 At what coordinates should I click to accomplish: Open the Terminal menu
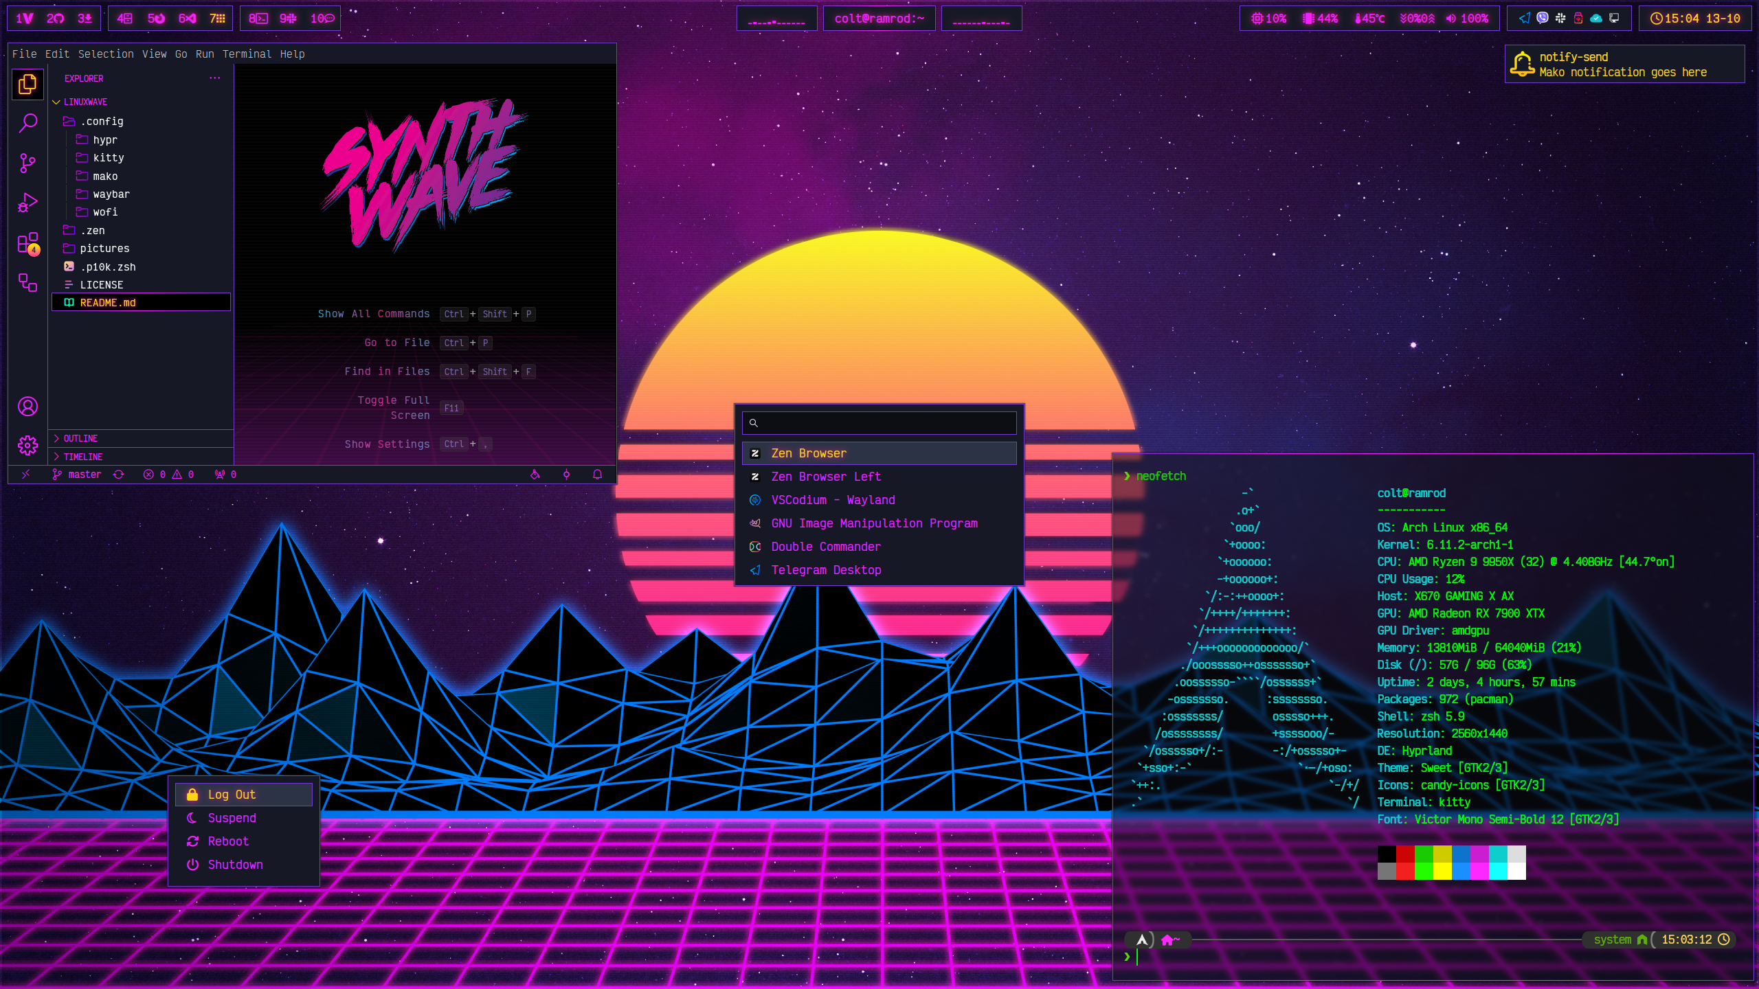[x=247, y=54]
